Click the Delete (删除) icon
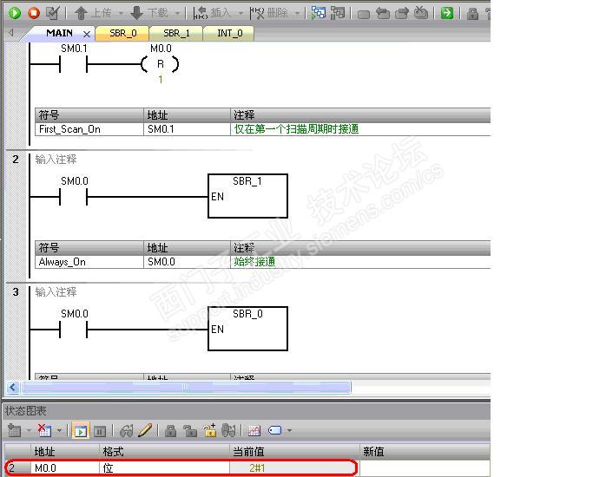Screen dimensions: 593x477 pos(257,13)
